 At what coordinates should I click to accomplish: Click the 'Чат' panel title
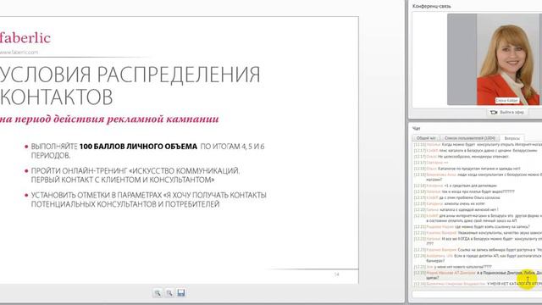pyautogui.click(x=416, y=128)
